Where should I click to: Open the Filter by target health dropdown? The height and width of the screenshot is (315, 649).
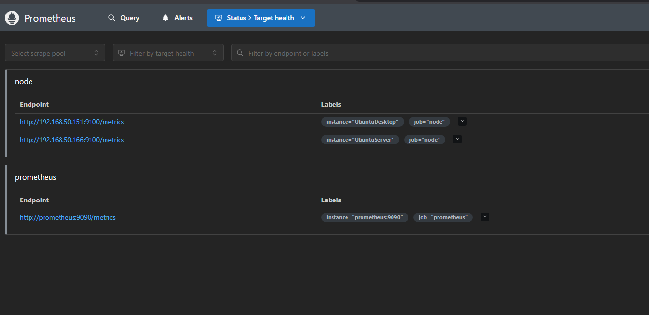pyautogui.click(x=168, y=53)
